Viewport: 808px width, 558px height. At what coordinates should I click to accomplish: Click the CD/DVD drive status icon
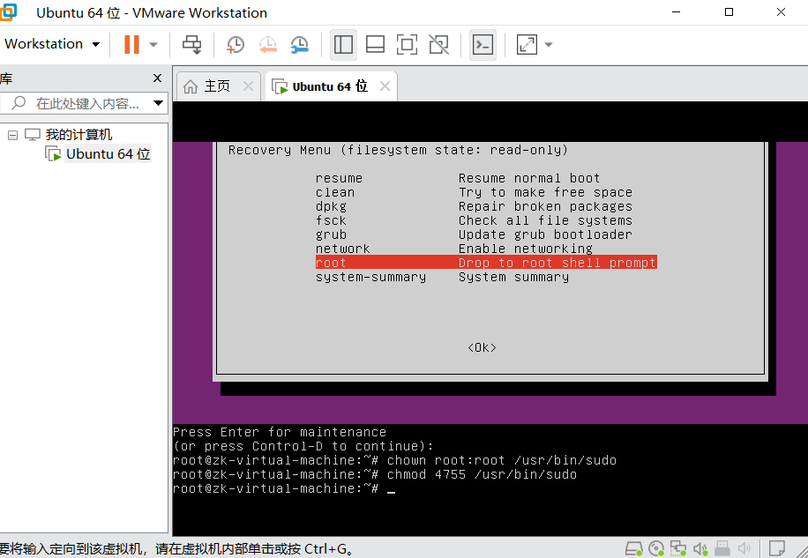[656, 548]
